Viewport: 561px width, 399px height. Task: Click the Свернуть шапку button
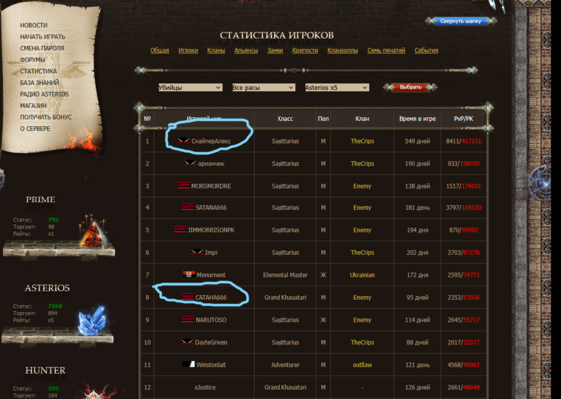[461, 21]
